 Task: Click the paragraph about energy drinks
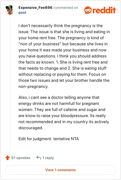click(x=64, y=112)
